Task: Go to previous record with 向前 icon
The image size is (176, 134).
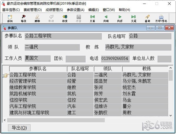Action: (106, 18)
